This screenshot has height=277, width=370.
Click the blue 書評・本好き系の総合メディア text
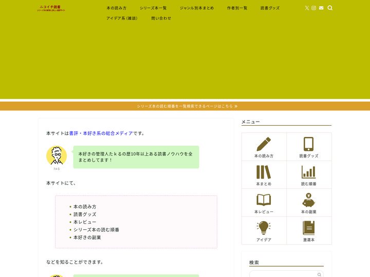101,133
